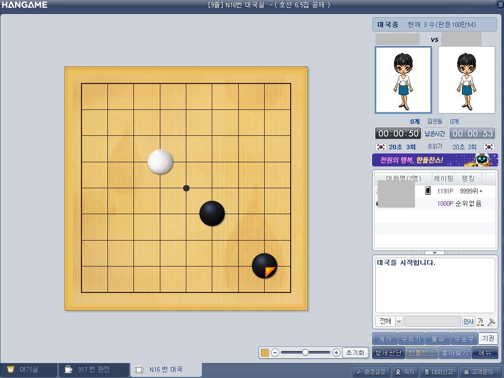
Task: Click inside the chat input field
Action: (x=431, y=321)
